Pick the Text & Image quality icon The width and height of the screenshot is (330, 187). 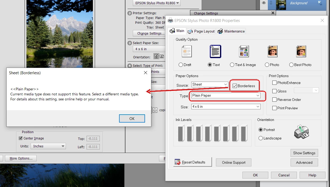[244, 52]
